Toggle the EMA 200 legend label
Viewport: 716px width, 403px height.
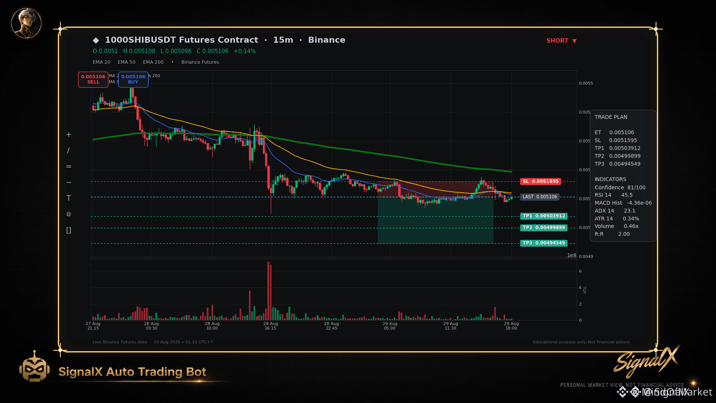coord(153,62)
